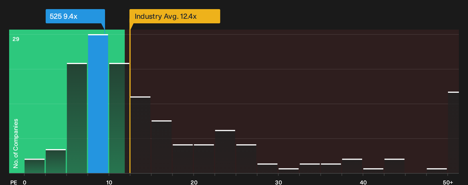
Task: Click the x-axis tick label '30'
Action: point(279,182)
